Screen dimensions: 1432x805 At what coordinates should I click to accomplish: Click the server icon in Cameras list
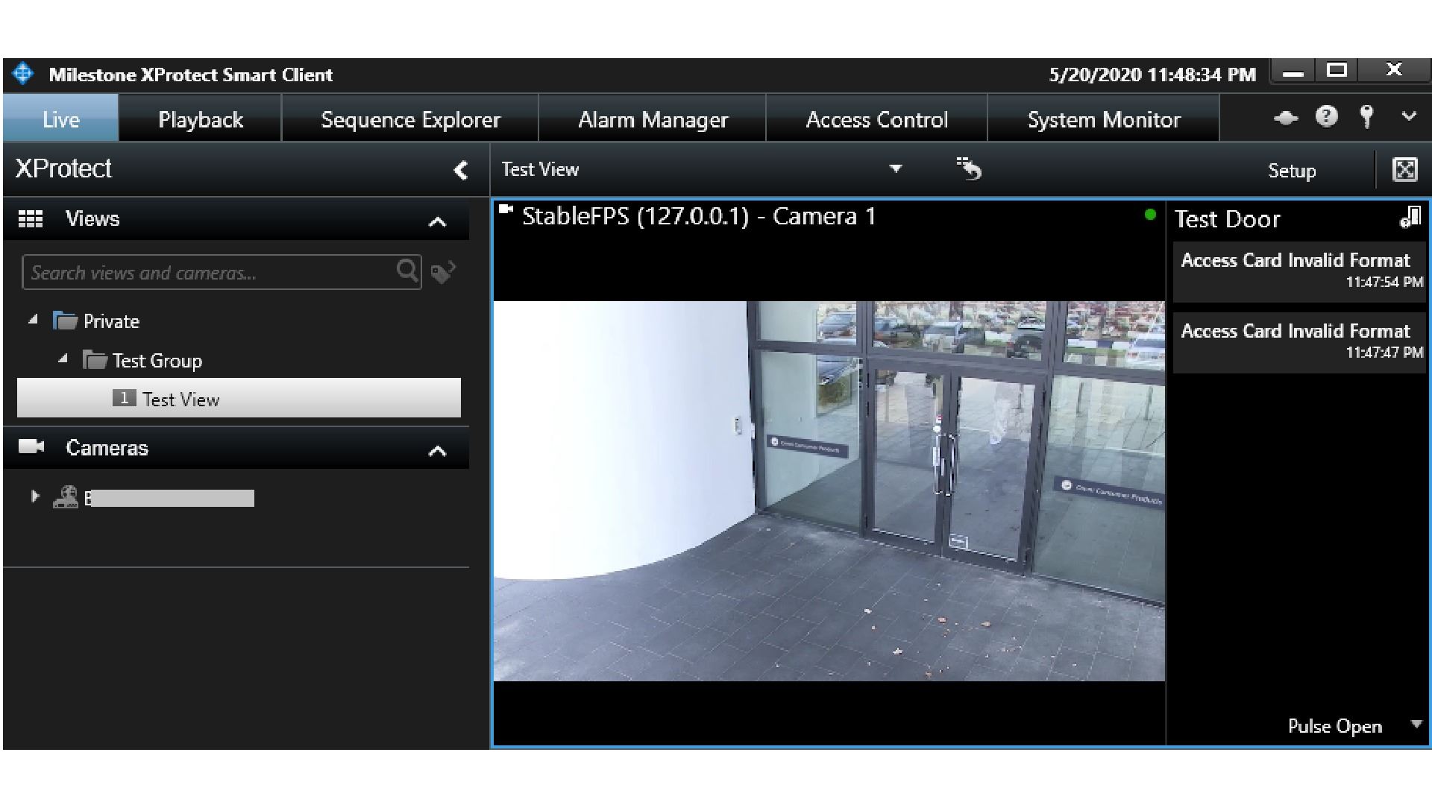coord(66,497)
